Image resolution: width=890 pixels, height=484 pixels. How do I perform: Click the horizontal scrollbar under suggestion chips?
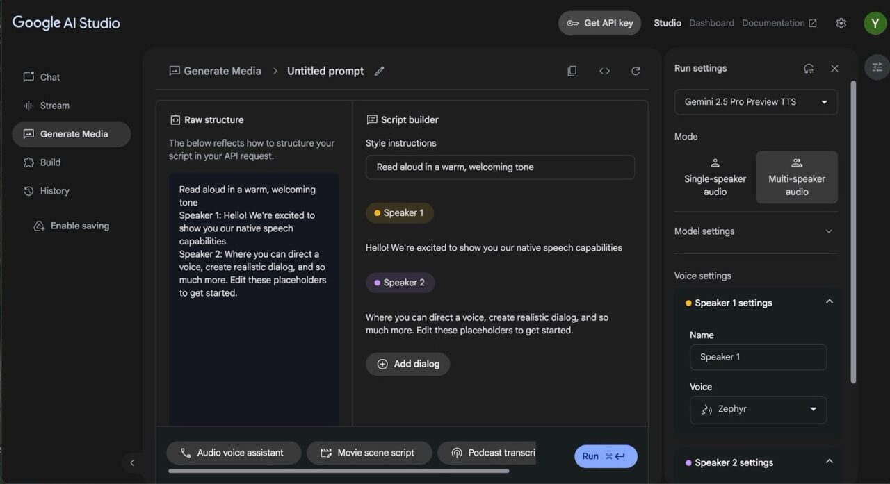tap(339, 471)
